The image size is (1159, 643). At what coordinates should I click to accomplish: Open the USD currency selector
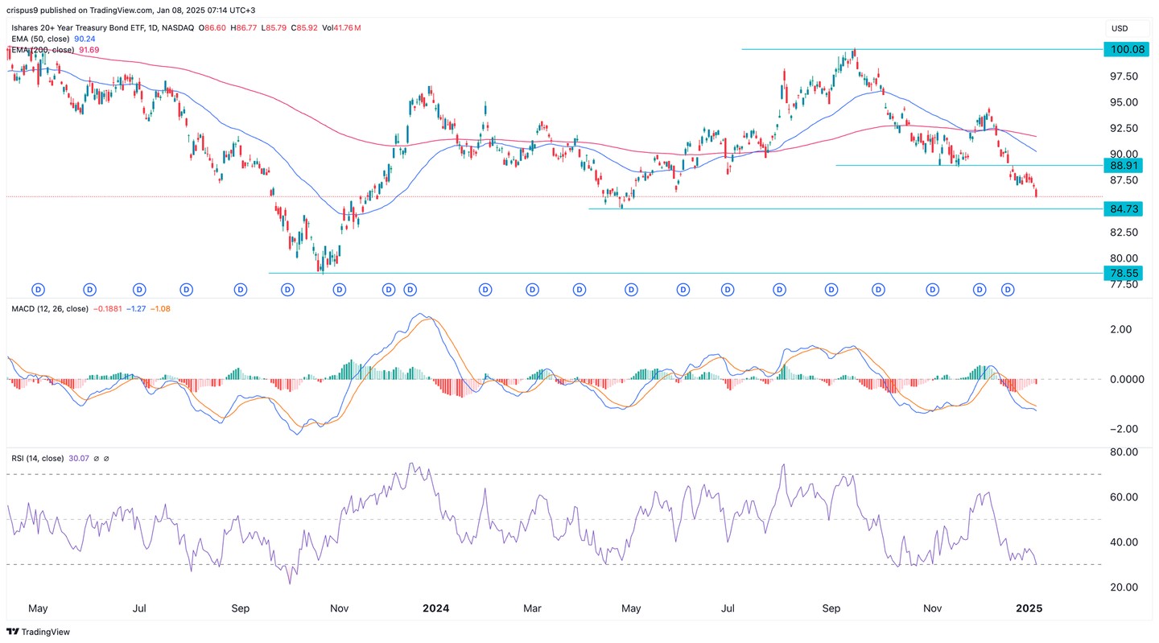[x=1119, y=27]
